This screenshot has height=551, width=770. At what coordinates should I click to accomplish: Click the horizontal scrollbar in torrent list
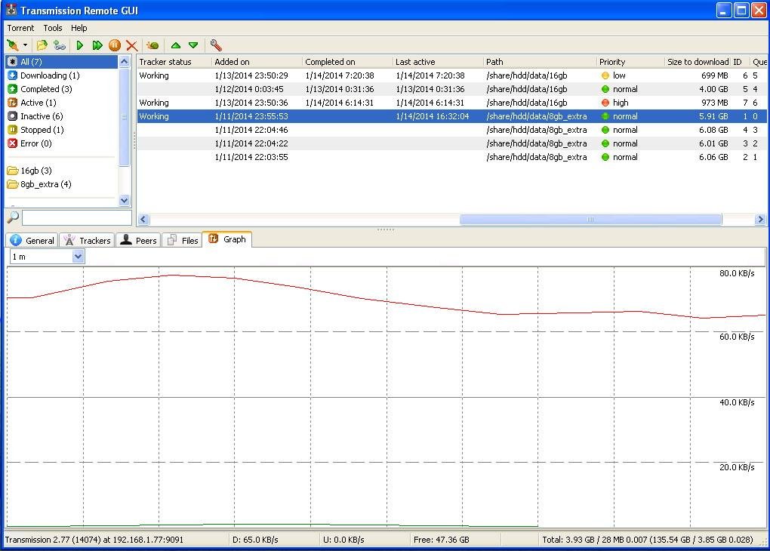pos(590,220)
